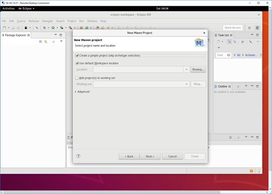The width and height of the screenshot is (272, 194).
Task: Click the Next > button
Action: click(x=150, y=156)
